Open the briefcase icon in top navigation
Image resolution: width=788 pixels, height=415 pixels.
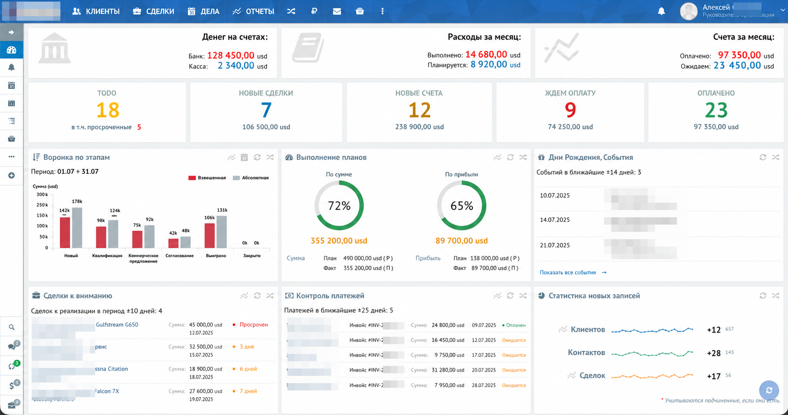point(360,11)
